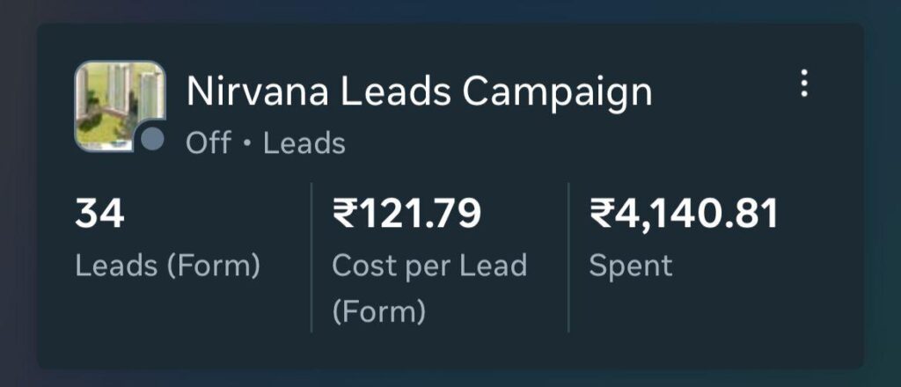Select the ₹121.79 cost value

click(x=407, y=215)
